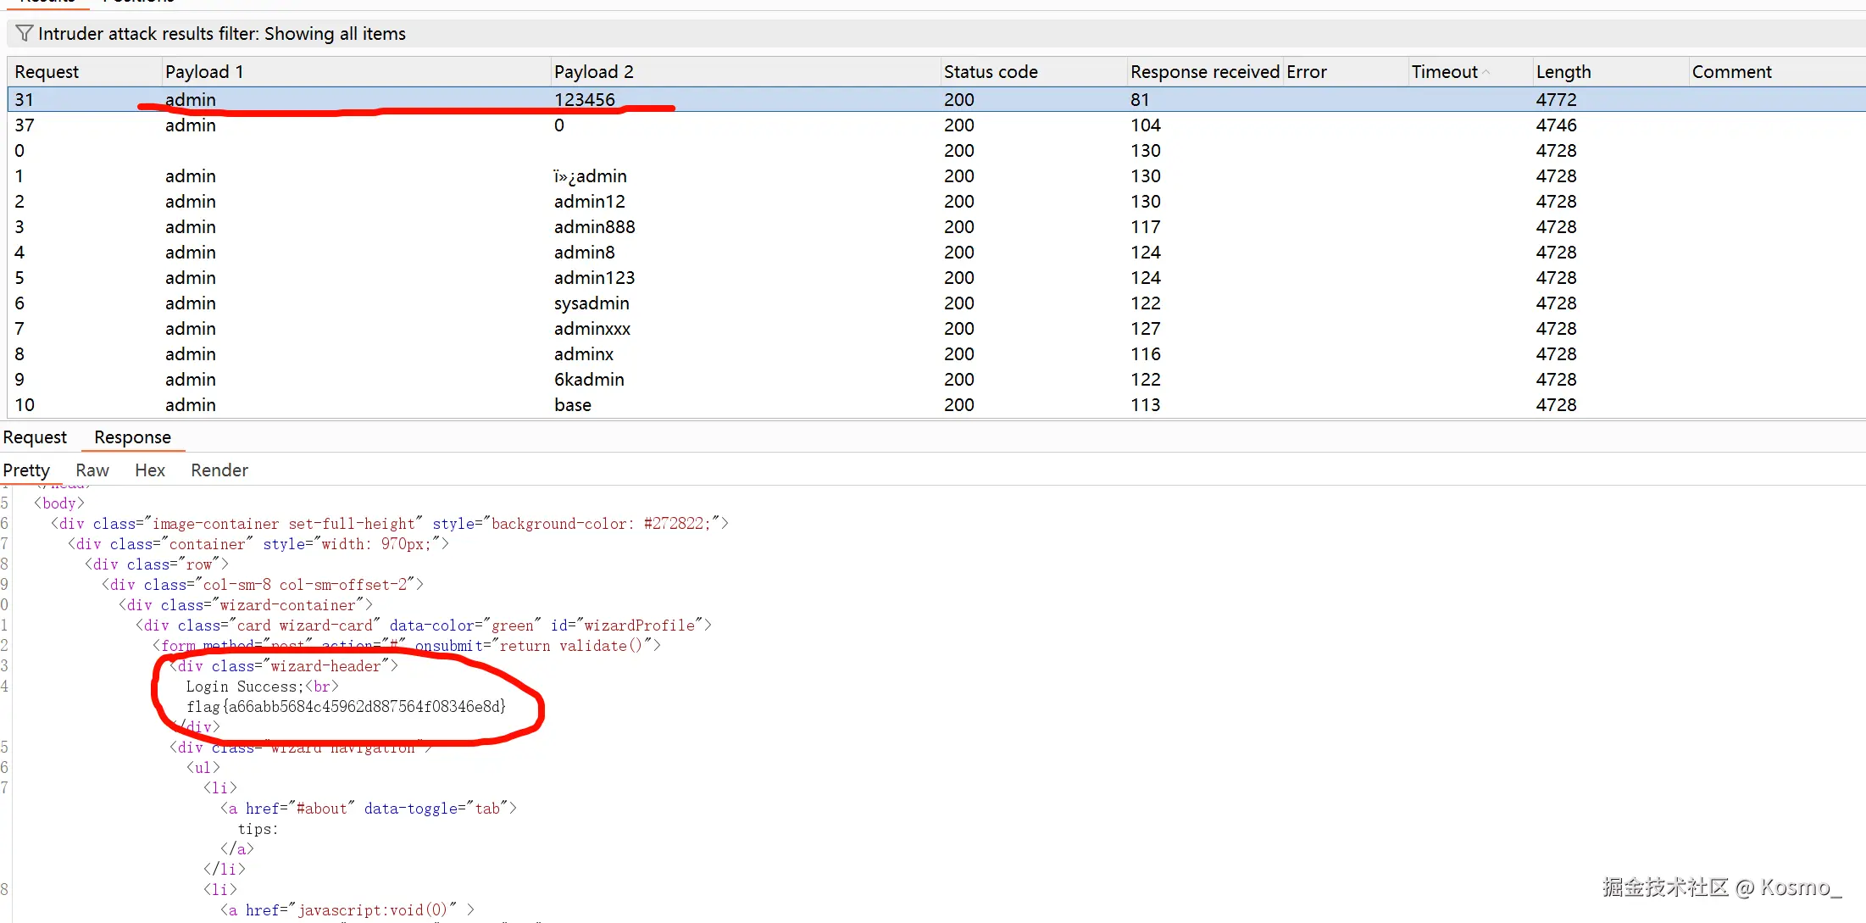Click the Payload 2 column header
The width and height of the screenshot is (1866, 923).
point(593,72)
